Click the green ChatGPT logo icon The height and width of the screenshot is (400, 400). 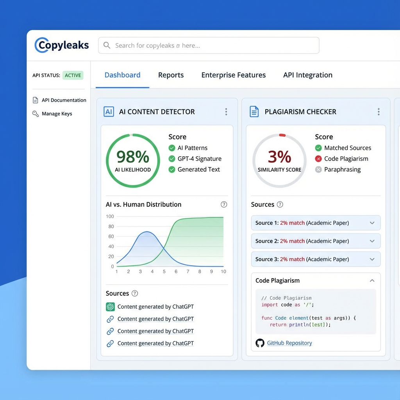click(x=110, y=307)
